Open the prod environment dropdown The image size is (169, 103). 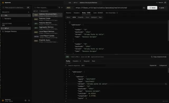point(162,8)
